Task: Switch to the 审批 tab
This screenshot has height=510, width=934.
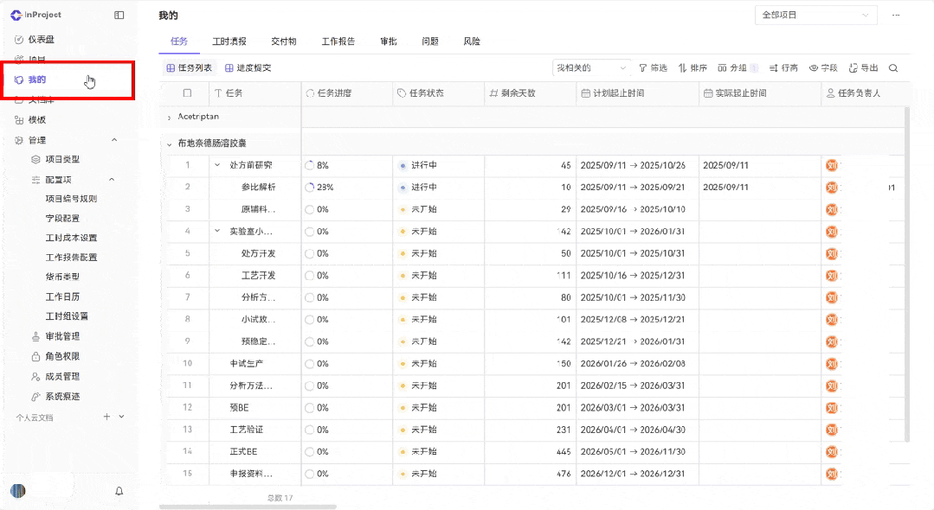Action: [388, 41]
